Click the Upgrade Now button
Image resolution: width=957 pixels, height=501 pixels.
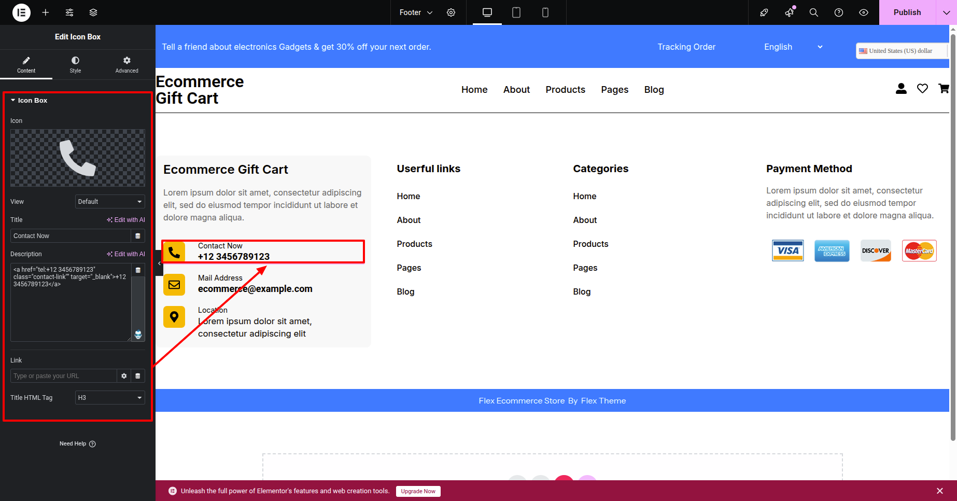point(418,491)
